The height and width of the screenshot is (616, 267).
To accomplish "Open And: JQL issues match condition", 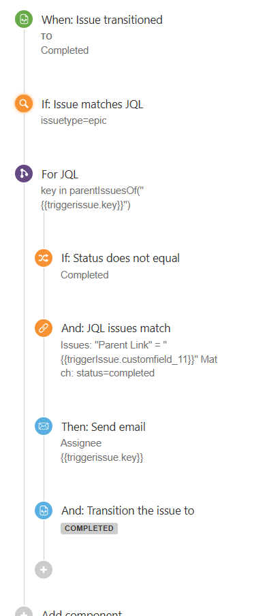I will point(116,328).
